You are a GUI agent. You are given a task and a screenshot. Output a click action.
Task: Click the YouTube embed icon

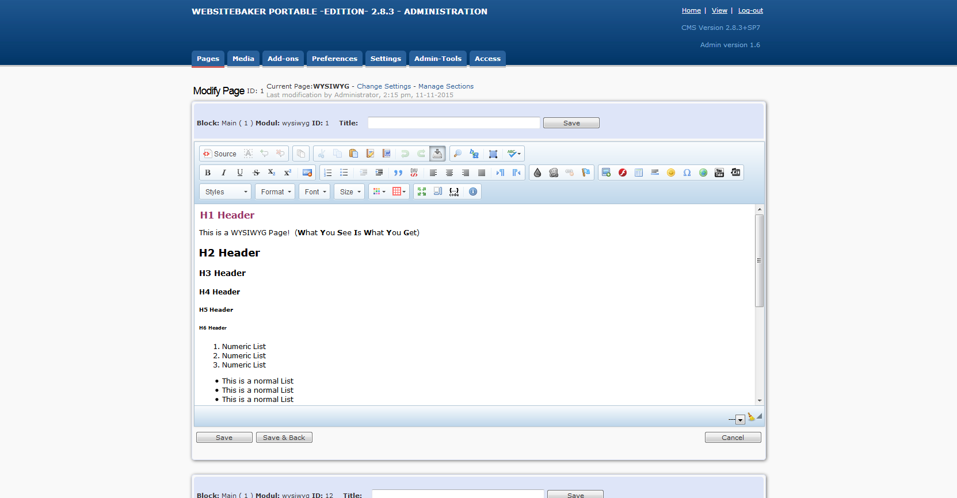[x=719, y=173]
